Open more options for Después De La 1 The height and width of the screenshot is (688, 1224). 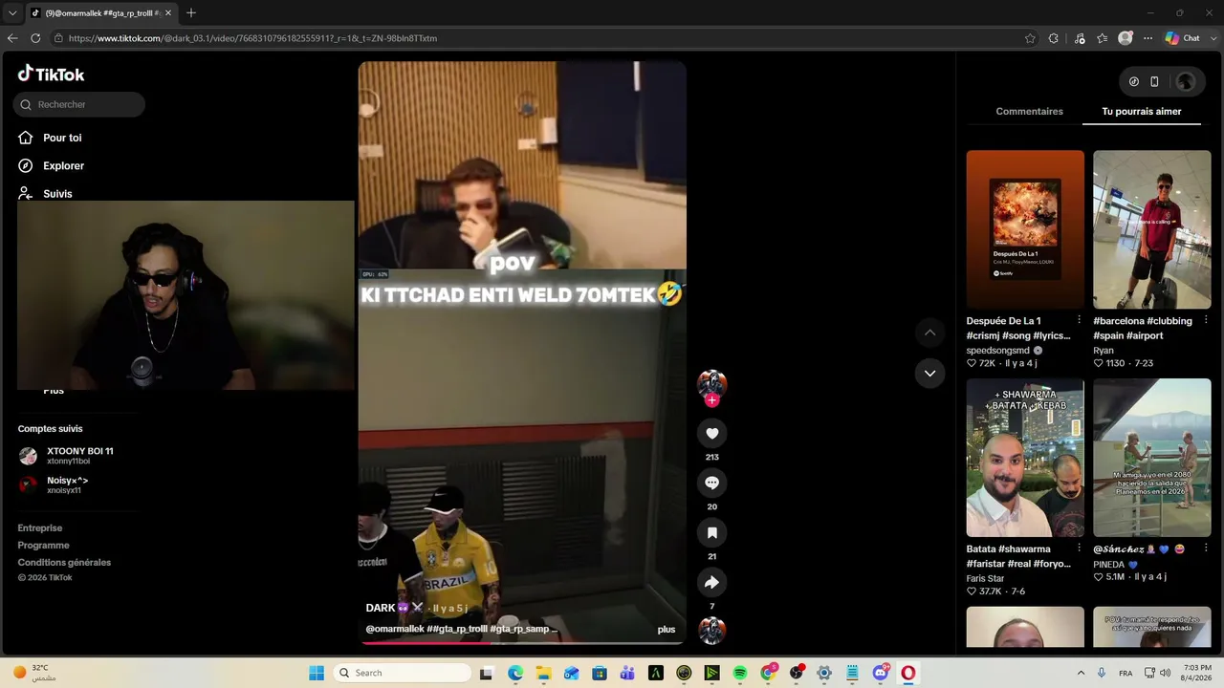pyautogui.click(x=1079, y=320)
